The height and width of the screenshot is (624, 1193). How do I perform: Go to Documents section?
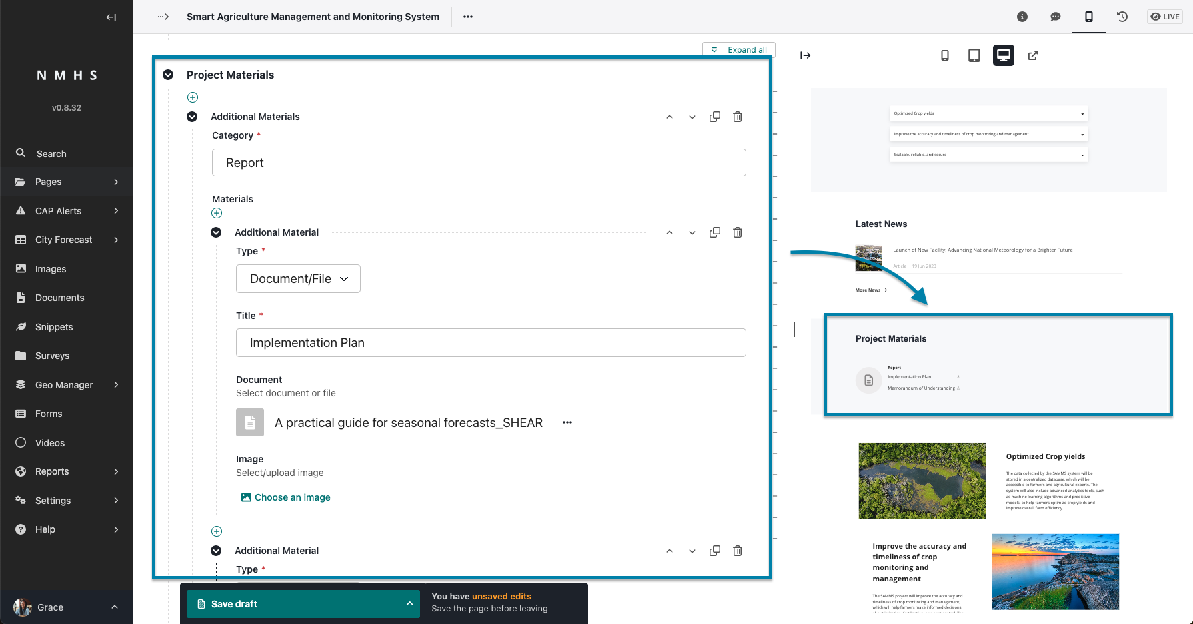[67, 298]
